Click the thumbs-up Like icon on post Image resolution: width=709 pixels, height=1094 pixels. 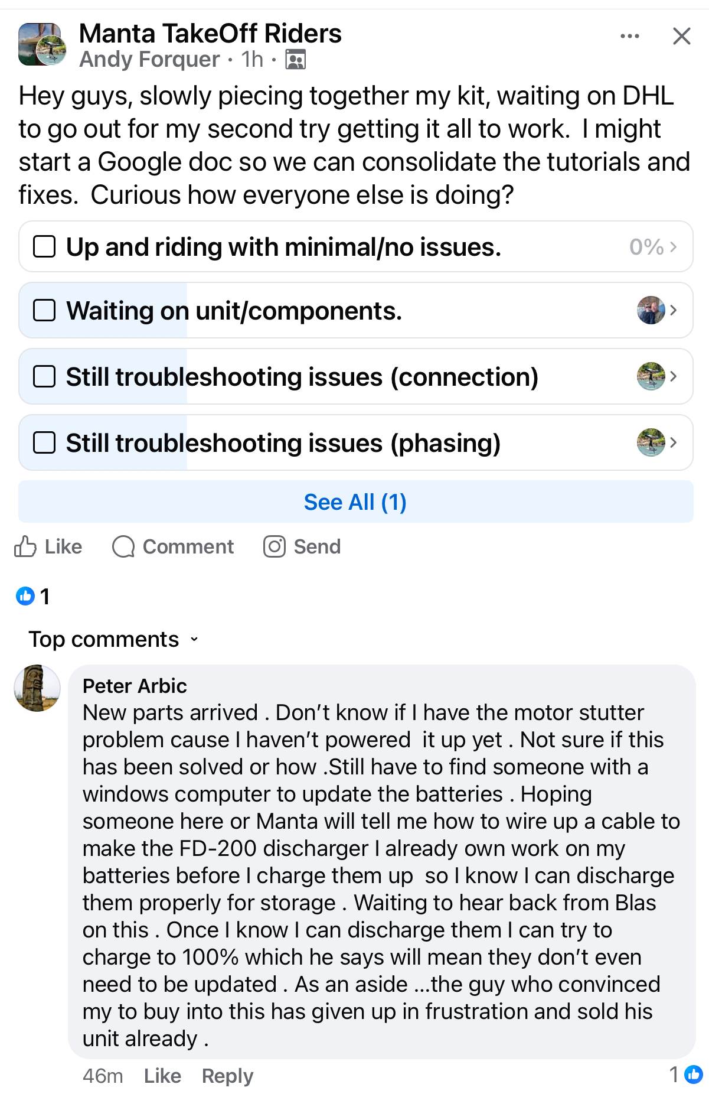[25, 546]
